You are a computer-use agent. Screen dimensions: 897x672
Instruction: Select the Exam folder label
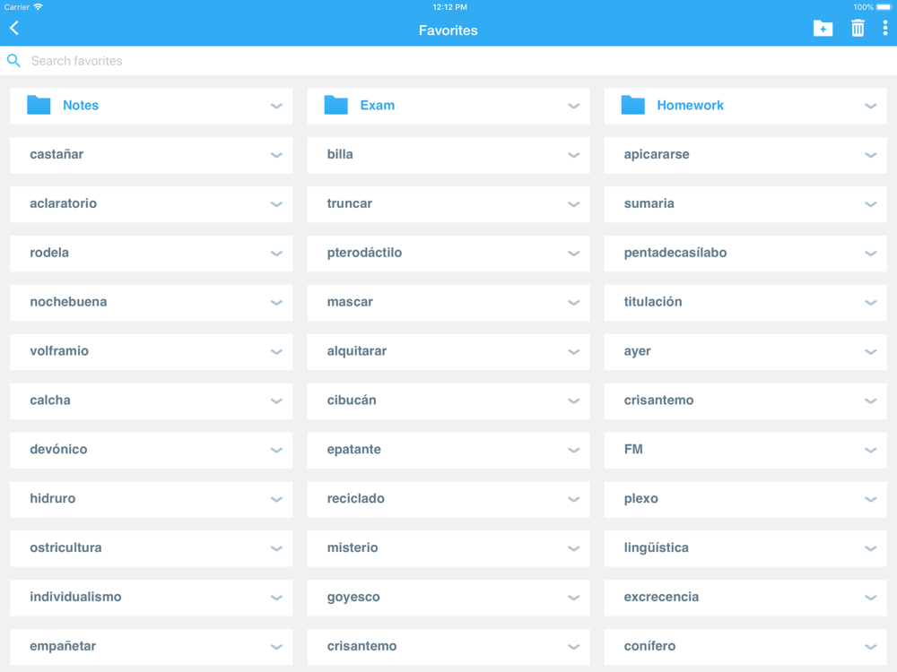[x=377, y=105]
